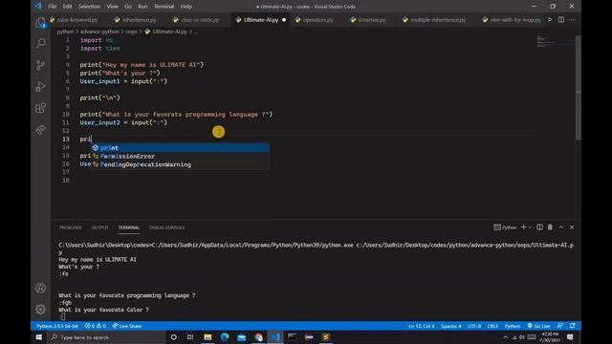Switch to the class-vs-static.py tab
Viewport: 612px width, 344px height.
[x=200, y=19]
